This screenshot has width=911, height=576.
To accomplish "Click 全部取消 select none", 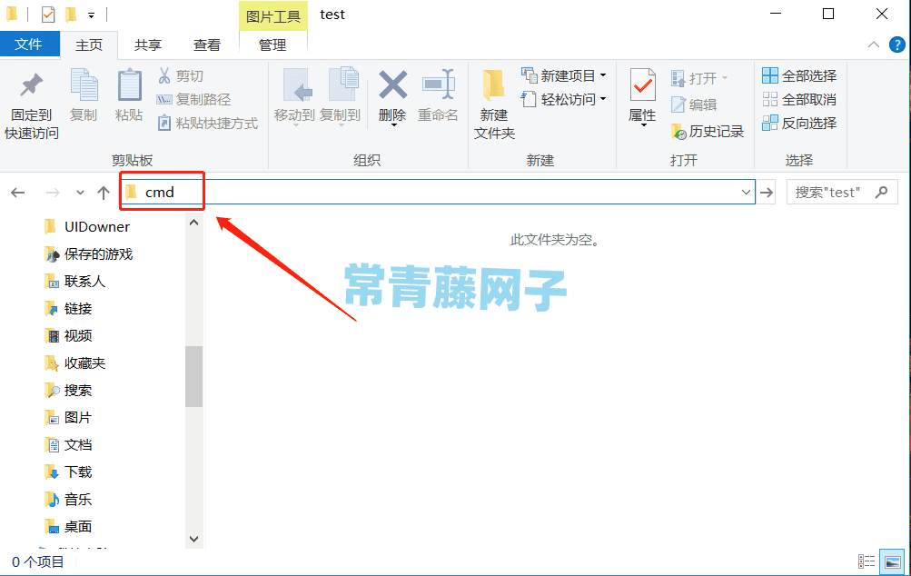I will [799, 99].
